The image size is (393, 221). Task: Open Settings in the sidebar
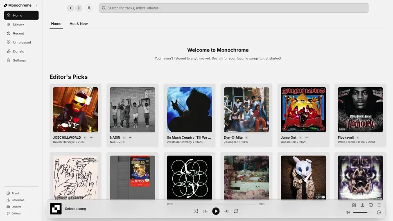coord(21,61)
